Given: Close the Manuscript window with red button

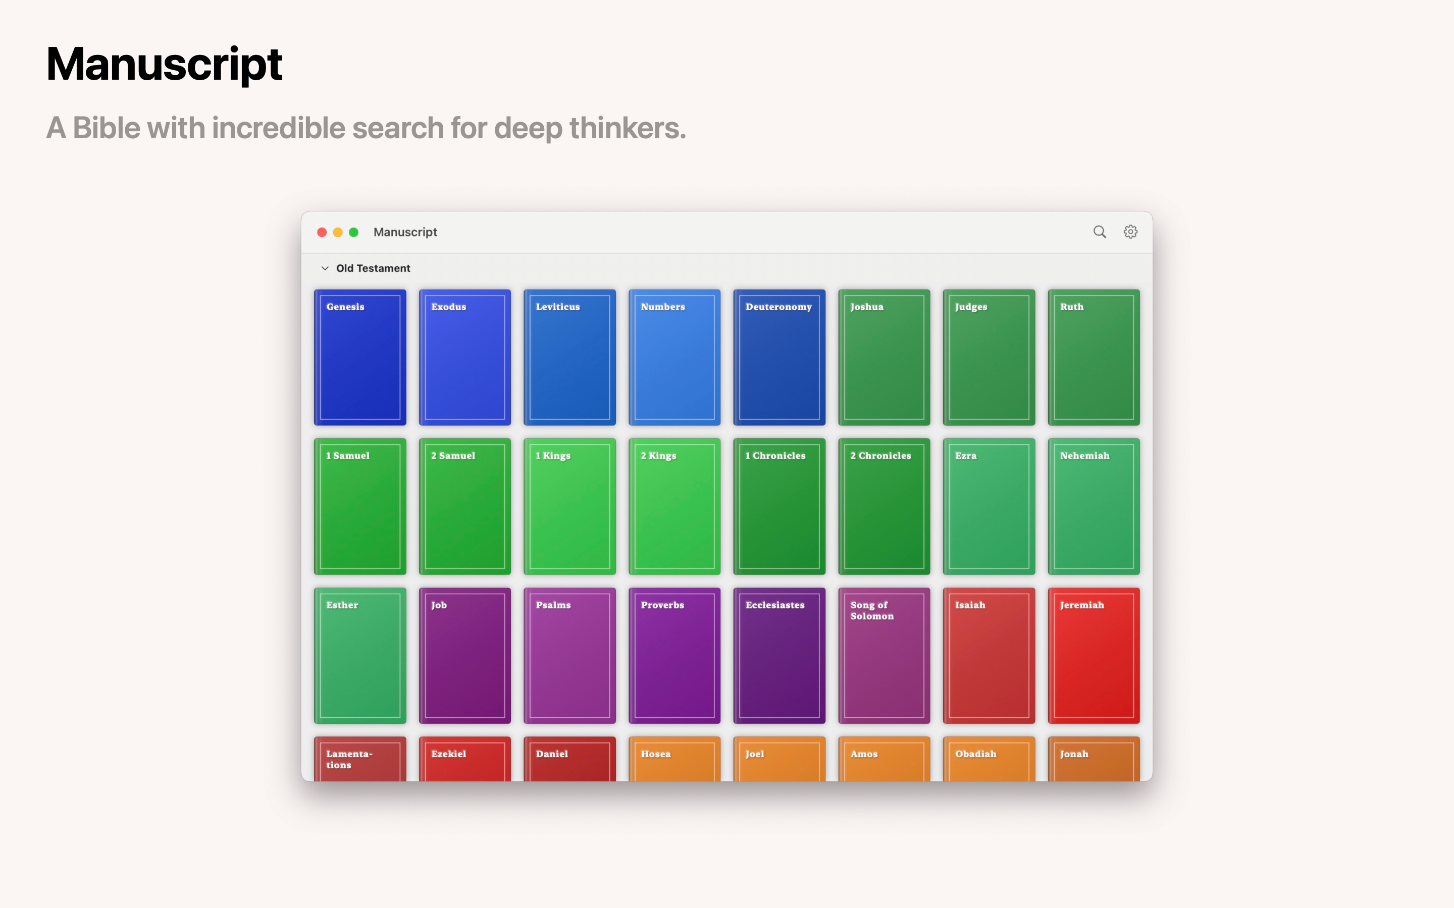Looking at the screenshot, I should pyautogui.click(x=322, y=233).
